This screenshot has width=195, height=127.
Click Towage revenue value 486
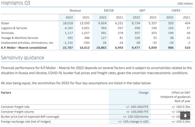tap(87, 38)
